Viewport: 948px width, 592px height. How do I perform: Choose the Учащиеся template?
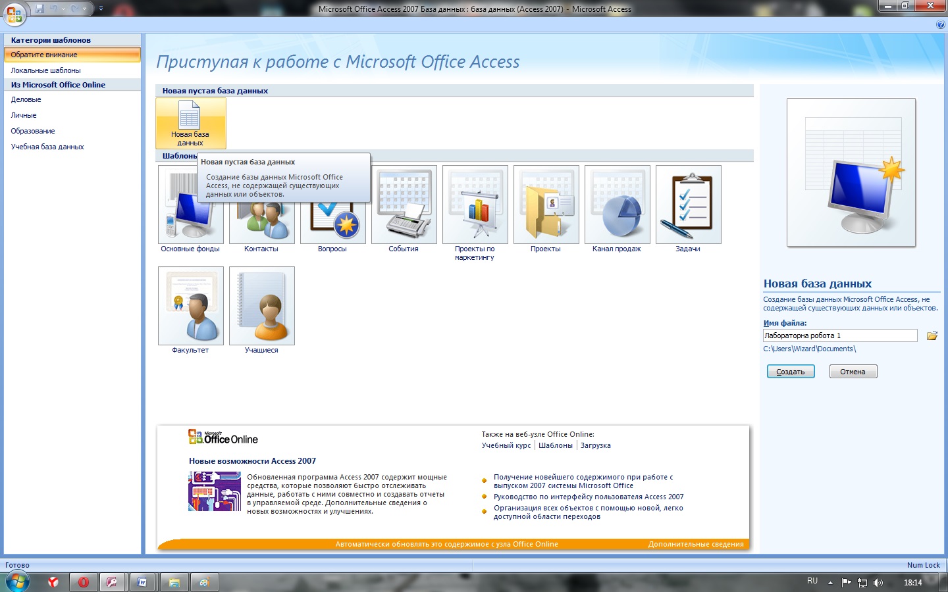point(261,310)
